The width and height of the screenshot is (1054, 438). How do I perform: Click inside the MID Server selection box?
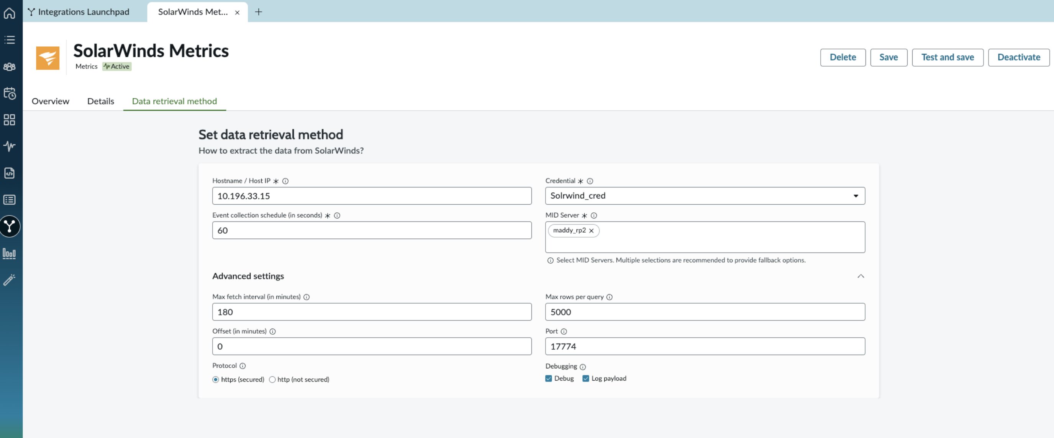pos(705,237)
